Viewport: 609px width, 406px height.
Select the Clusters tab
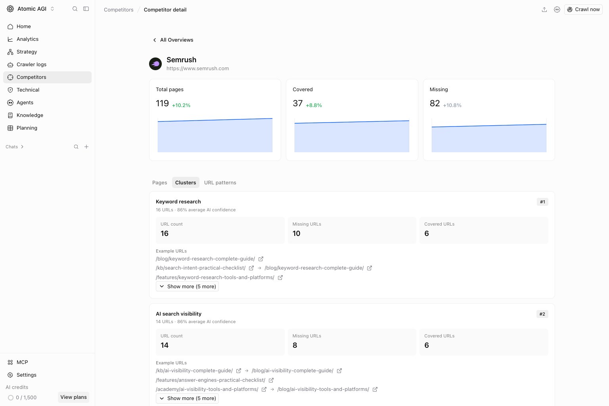point(186,183)
